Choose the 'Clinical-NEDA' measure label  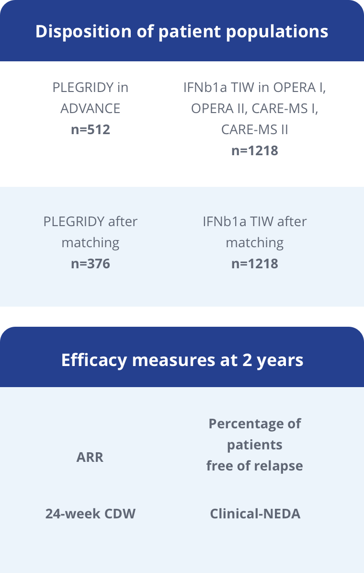[x=255, y=514]
